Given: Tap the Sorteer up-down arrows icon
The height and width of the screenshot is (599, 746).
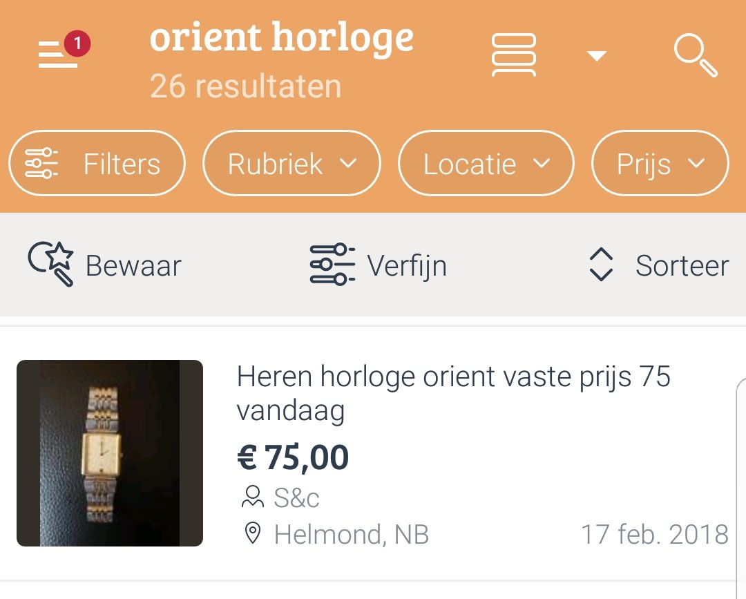Looking at the screenshot, I should (x=601, y=265).
